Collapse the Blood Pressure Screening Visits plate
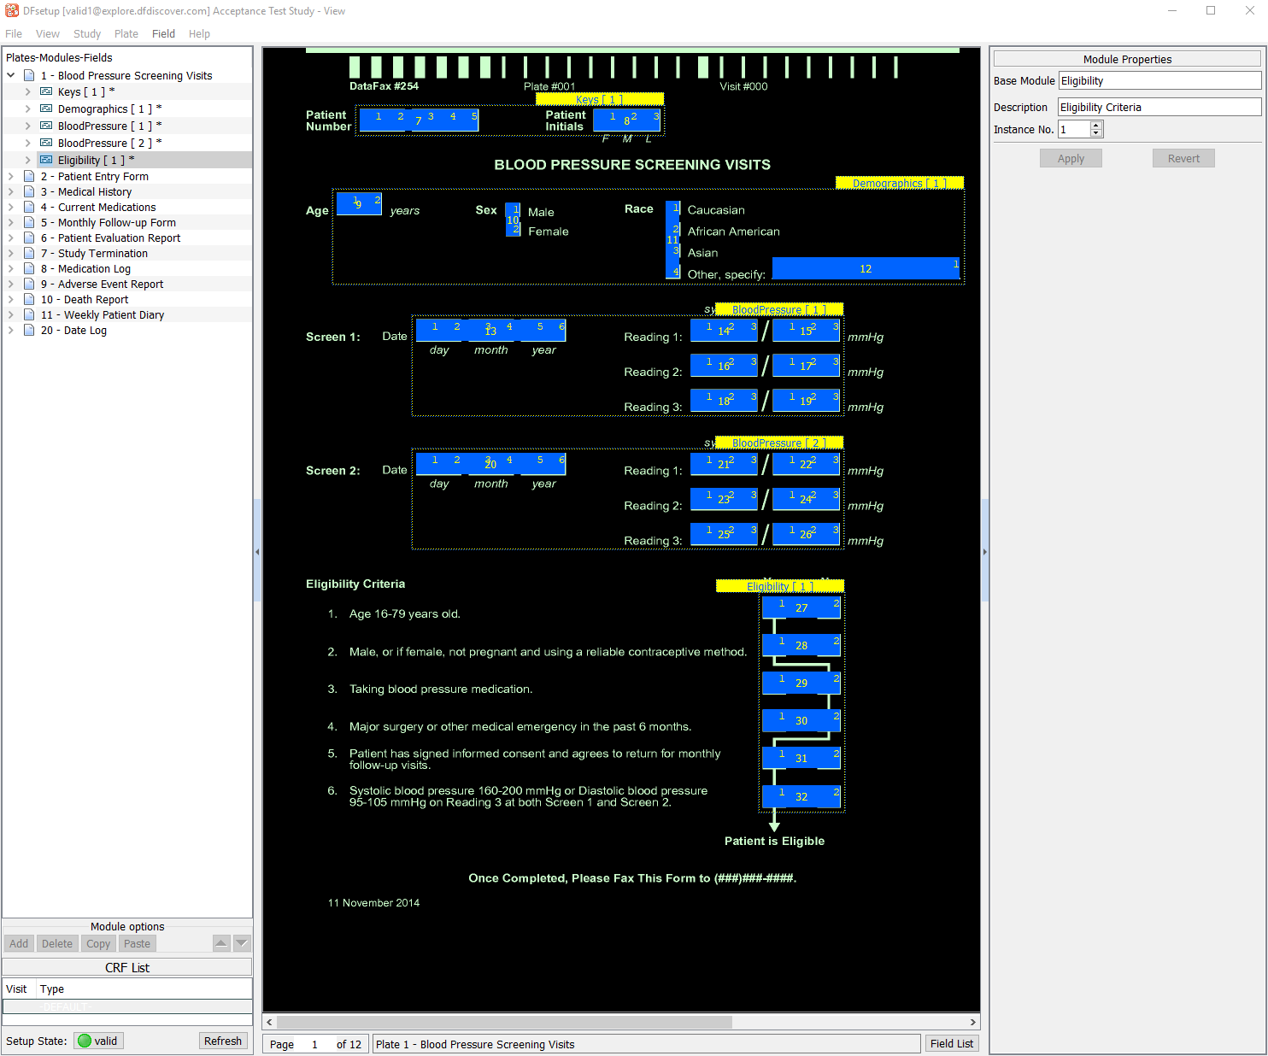 (11, 76)
